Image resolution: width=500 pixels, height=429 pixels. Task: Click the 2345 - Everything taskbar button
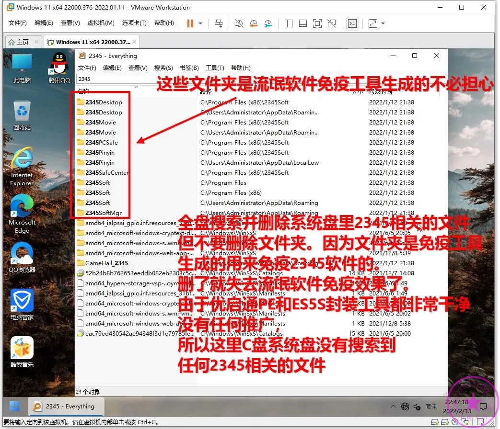(64, 406)
